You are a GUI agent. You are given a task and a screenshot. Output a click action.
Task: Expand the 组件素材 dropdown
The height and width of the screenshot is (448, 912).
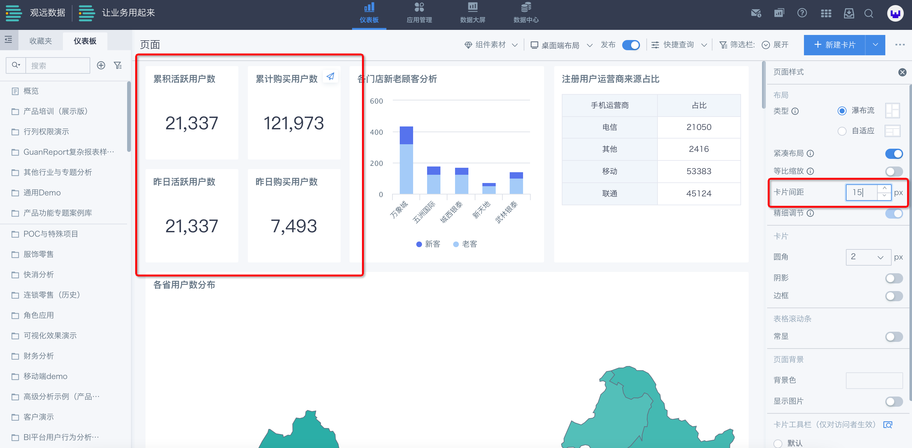(x=491, y=45)
